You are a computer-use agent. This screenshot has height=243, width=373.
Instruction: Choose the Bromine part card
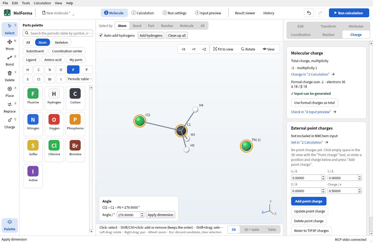[75, 150]
